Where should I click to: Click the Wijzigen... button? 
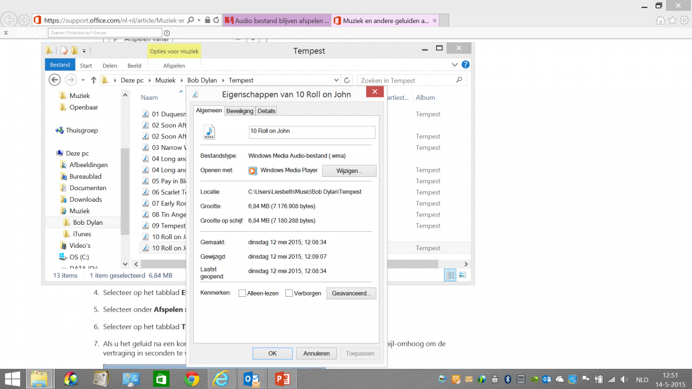click(x=349, y=171)
